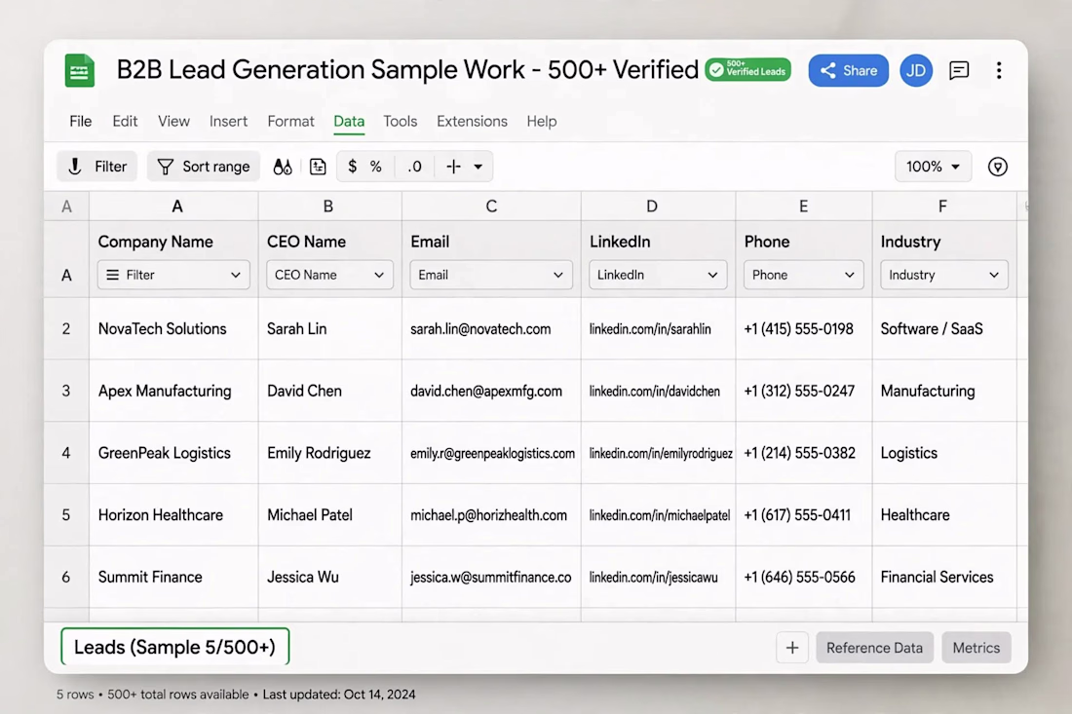Click the Sort range button
Viewport: 1072px width, 714px height.
tap(204, 167)
